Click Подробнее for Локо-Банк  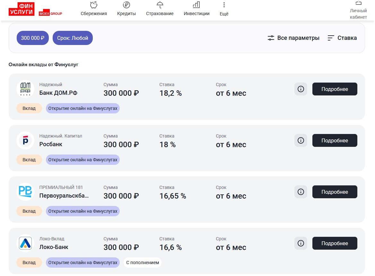[x=335, y=243]
